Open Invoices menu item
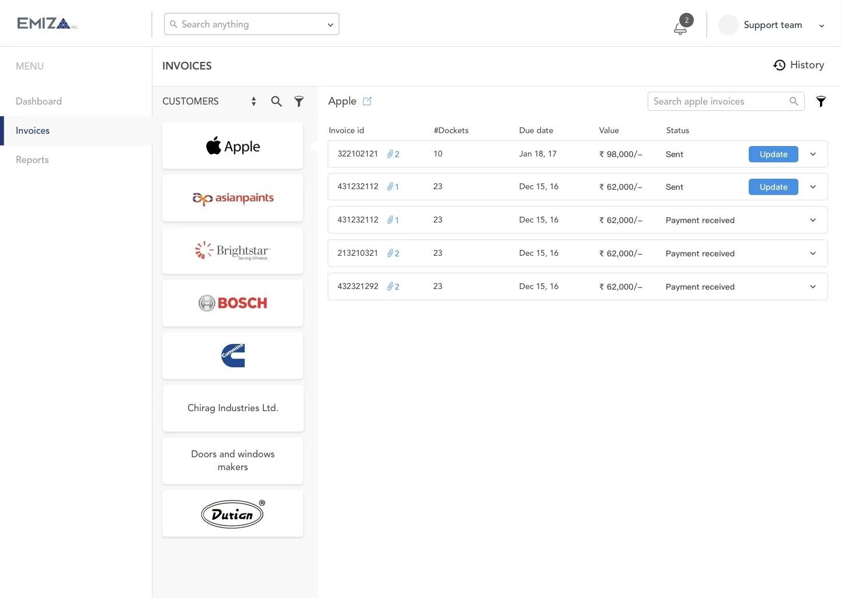 click(x=33, y=131)
